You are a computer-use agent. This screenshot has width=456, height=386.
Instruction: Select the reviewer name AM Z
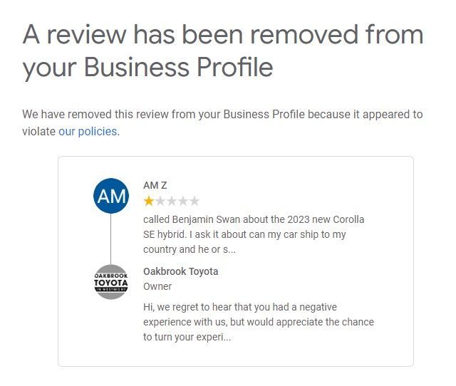tap(155, 185)
